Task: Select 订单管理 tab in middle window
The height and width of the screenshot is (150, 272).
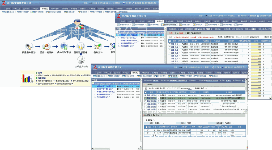Action: coord(207,21)
